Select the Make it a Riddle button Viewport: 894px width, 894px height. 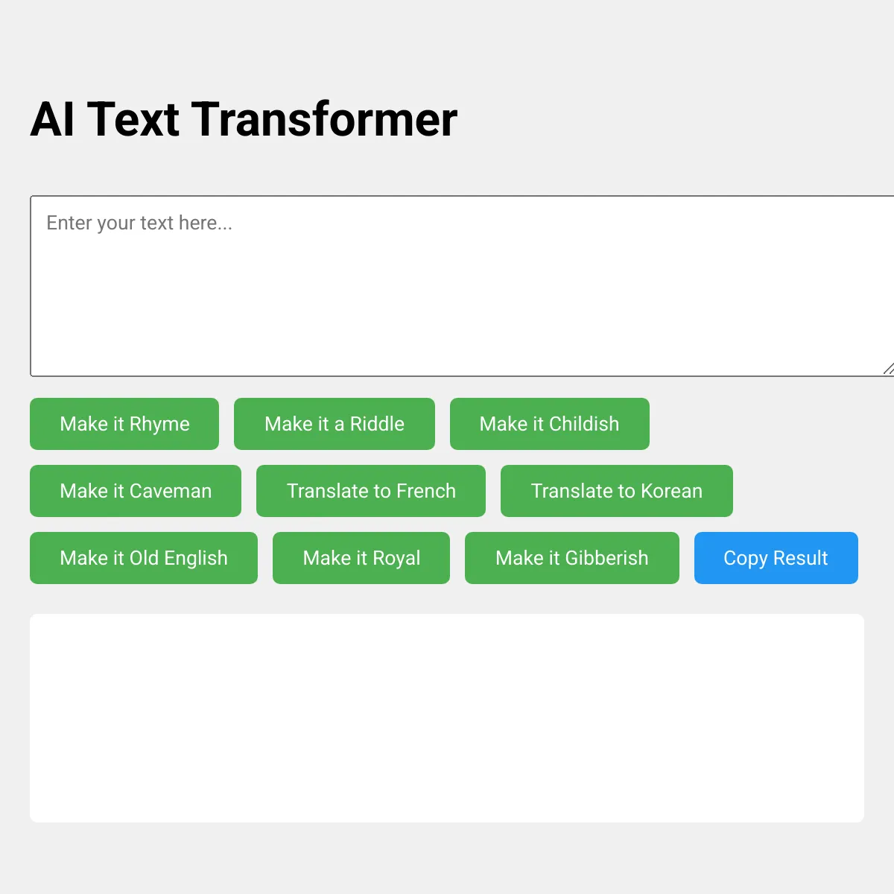[x=335, y=424]
